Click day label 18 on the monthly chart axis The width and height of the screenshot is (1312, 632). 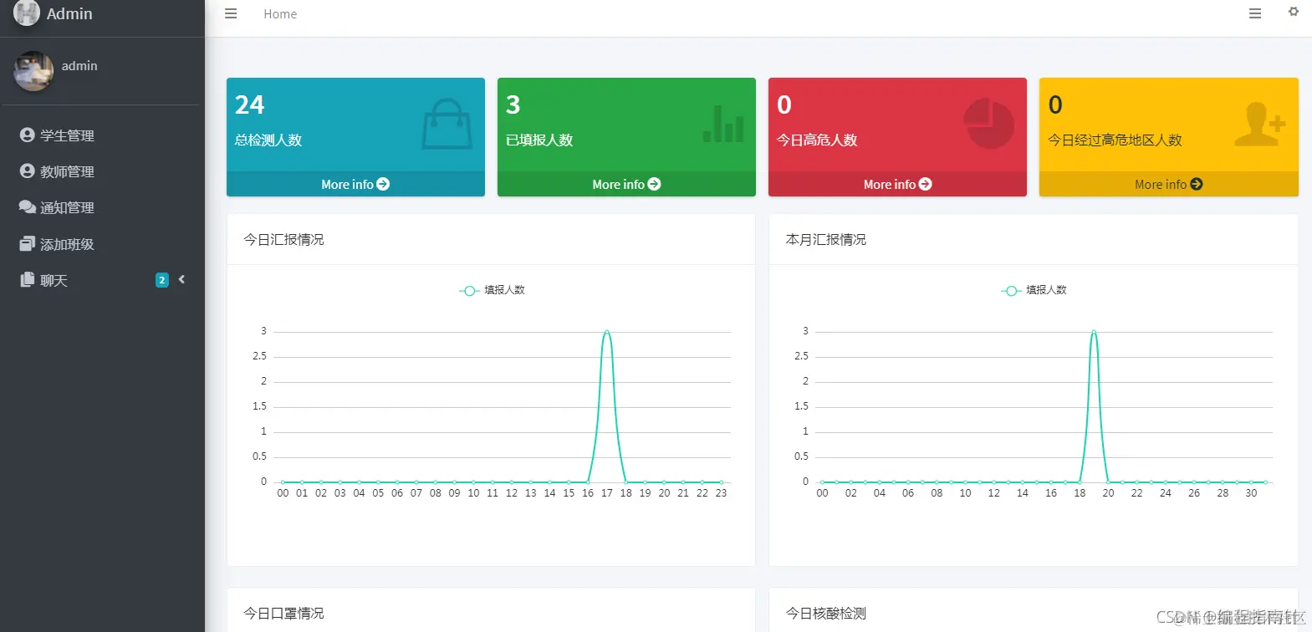tap(1080, 493)
